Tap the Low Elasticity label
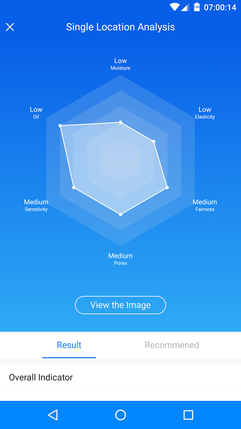 (x=205, y=112)
